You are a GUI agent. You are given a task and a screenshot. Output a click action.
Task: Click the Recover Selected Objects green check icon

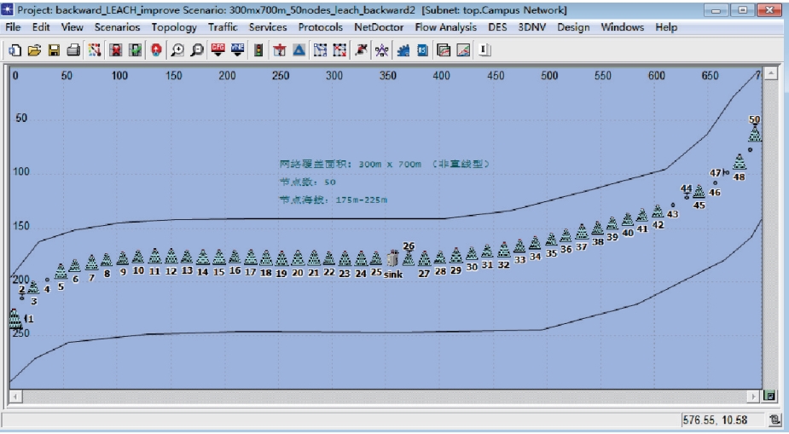click(135, 50)
